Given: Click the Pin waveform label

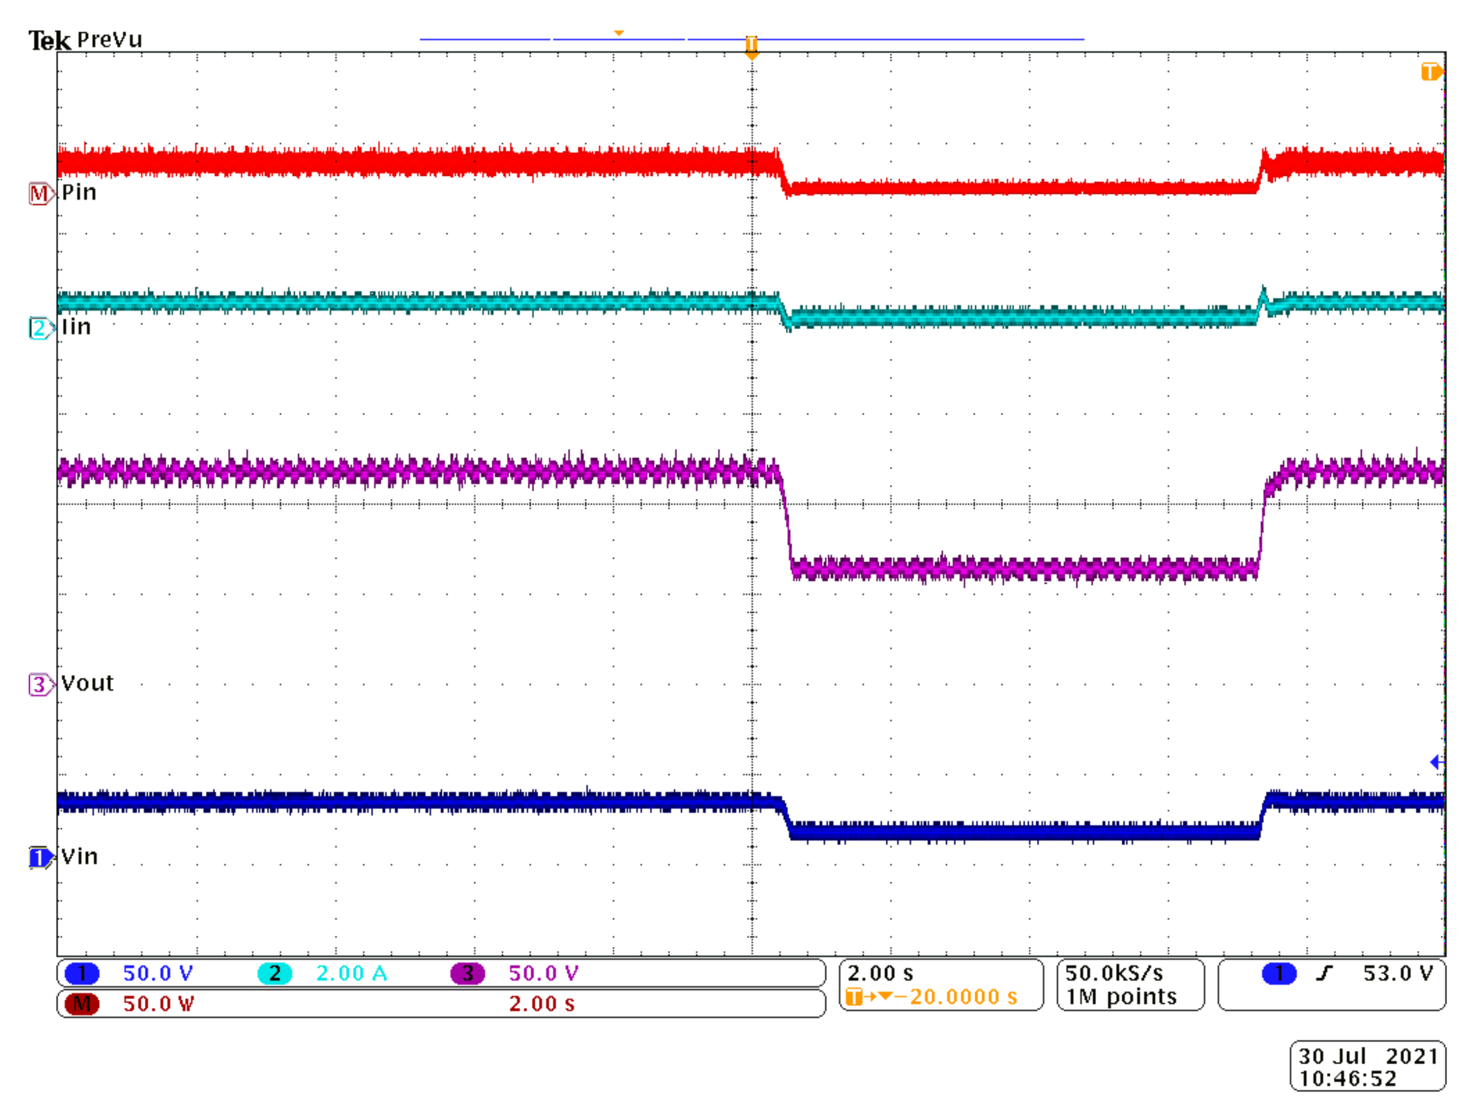Looking at the screenshot, I should tap(79, 193).
